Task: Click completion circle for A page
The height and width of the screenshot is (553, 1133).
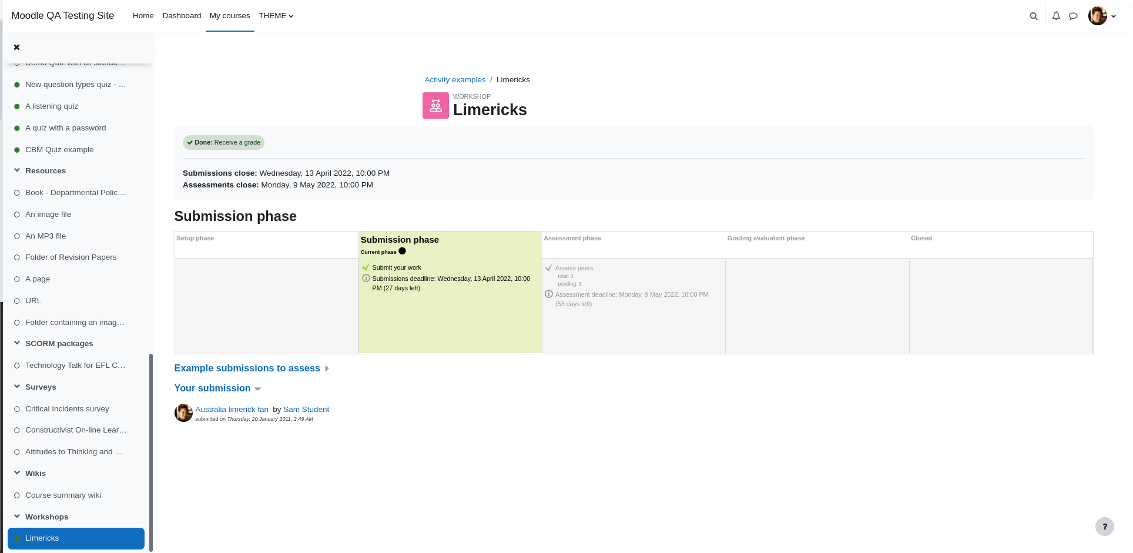Action: pos(17,279)
